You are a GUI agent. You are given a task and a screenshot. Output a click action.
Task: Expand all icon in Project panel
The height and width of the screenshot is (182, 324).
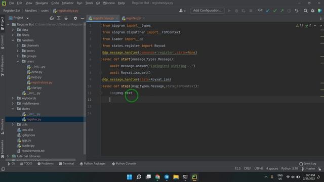(59, 18)
